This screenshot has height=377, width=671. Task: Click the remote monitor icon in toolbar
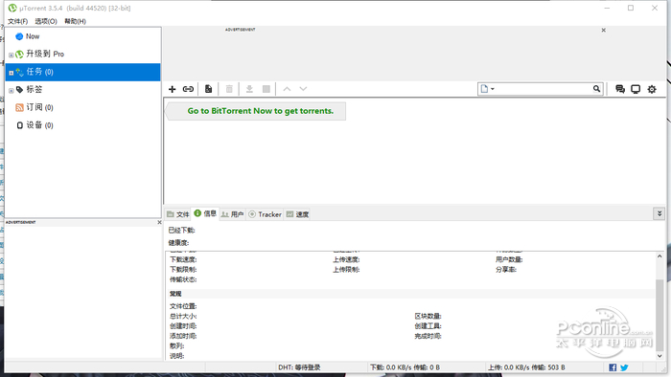(x=636, y=89)
